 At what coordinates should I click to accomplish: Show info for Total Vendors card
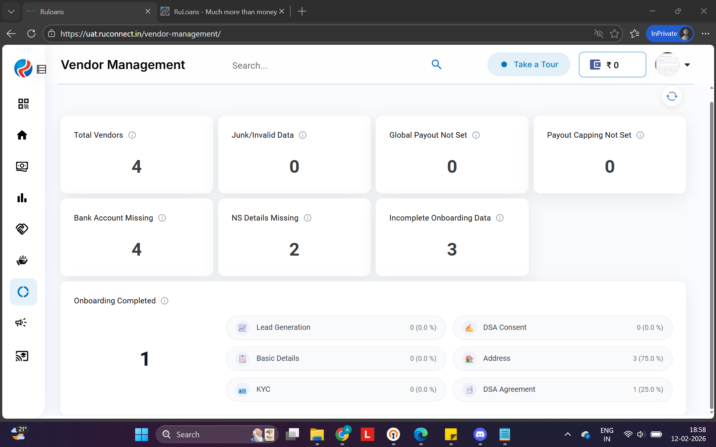(132, 135)
